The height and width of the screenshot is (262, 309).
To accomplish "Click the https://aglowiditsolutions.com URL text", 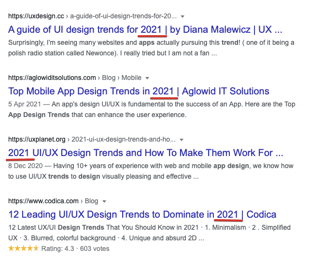I will pyautogui.click(x=52, y=78).
